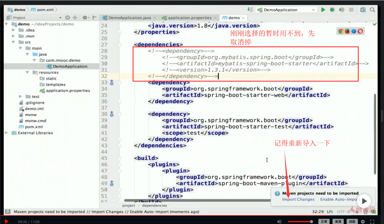
Task: Click the green inspection checkmark icon
Action: click(x=375, y=24)
